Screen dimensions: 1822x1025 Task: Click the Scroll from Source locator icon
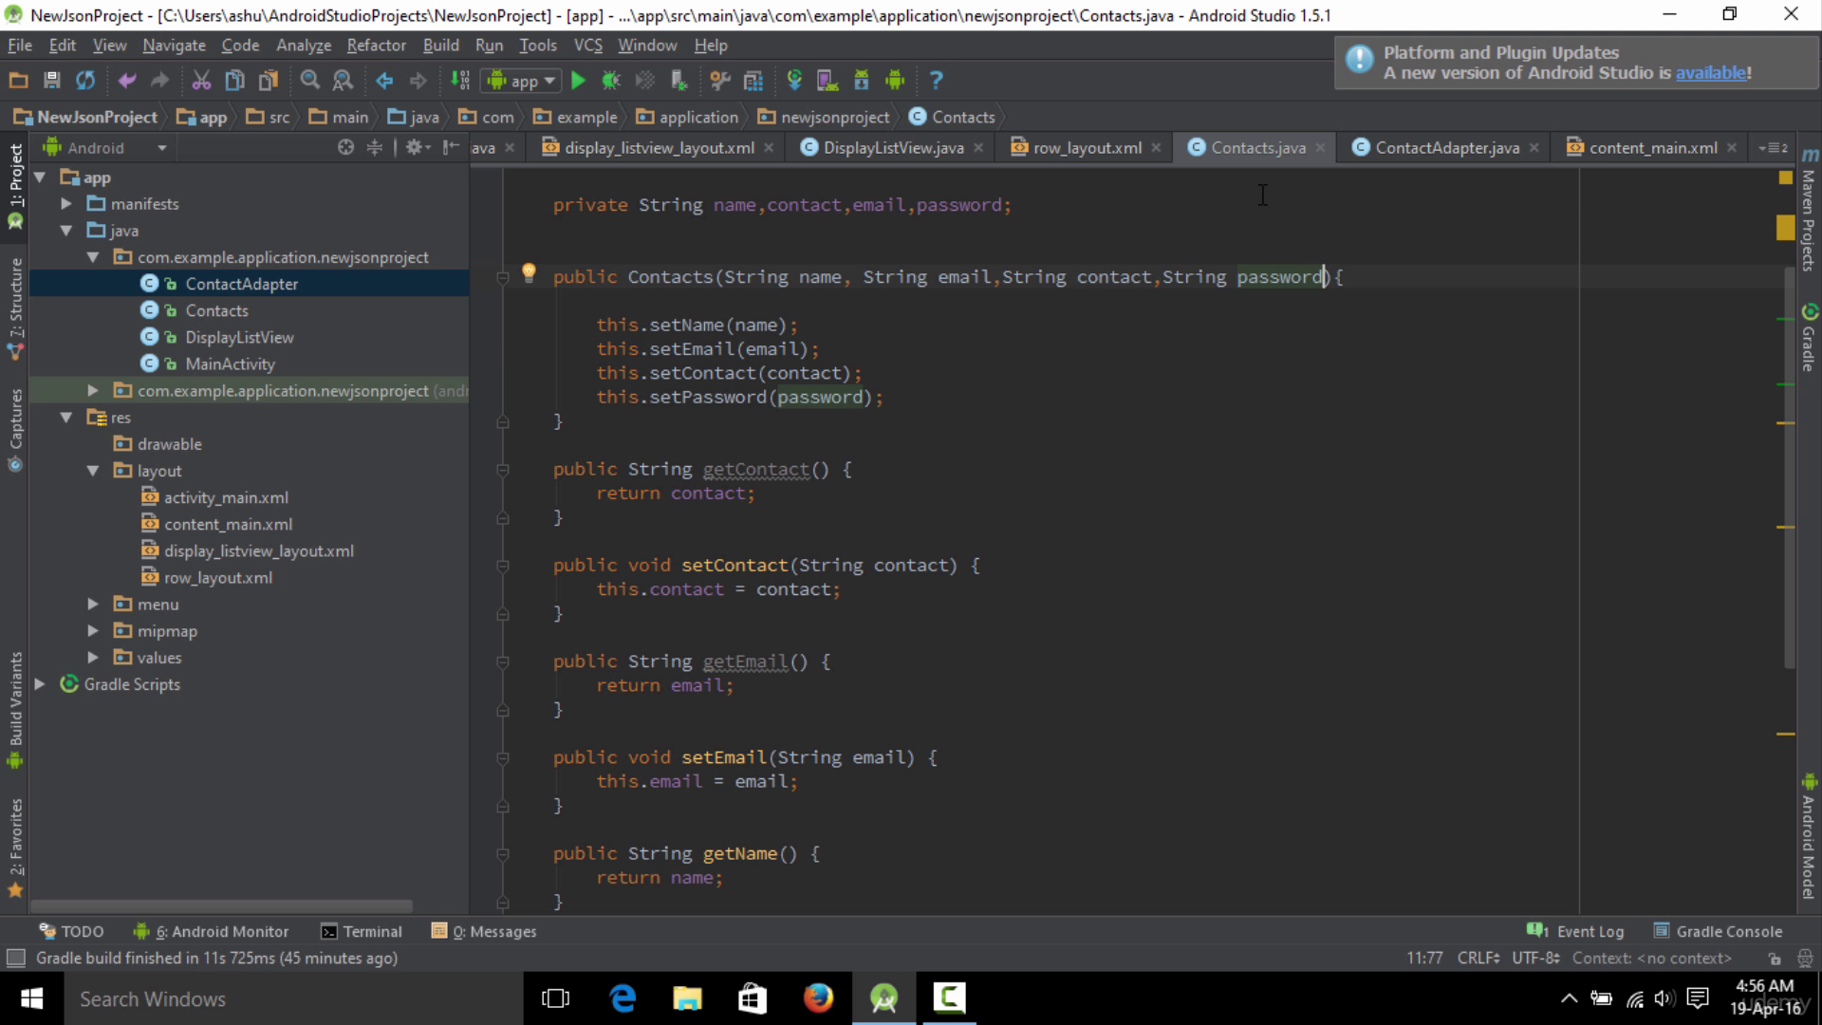click(x=346, y=147)
